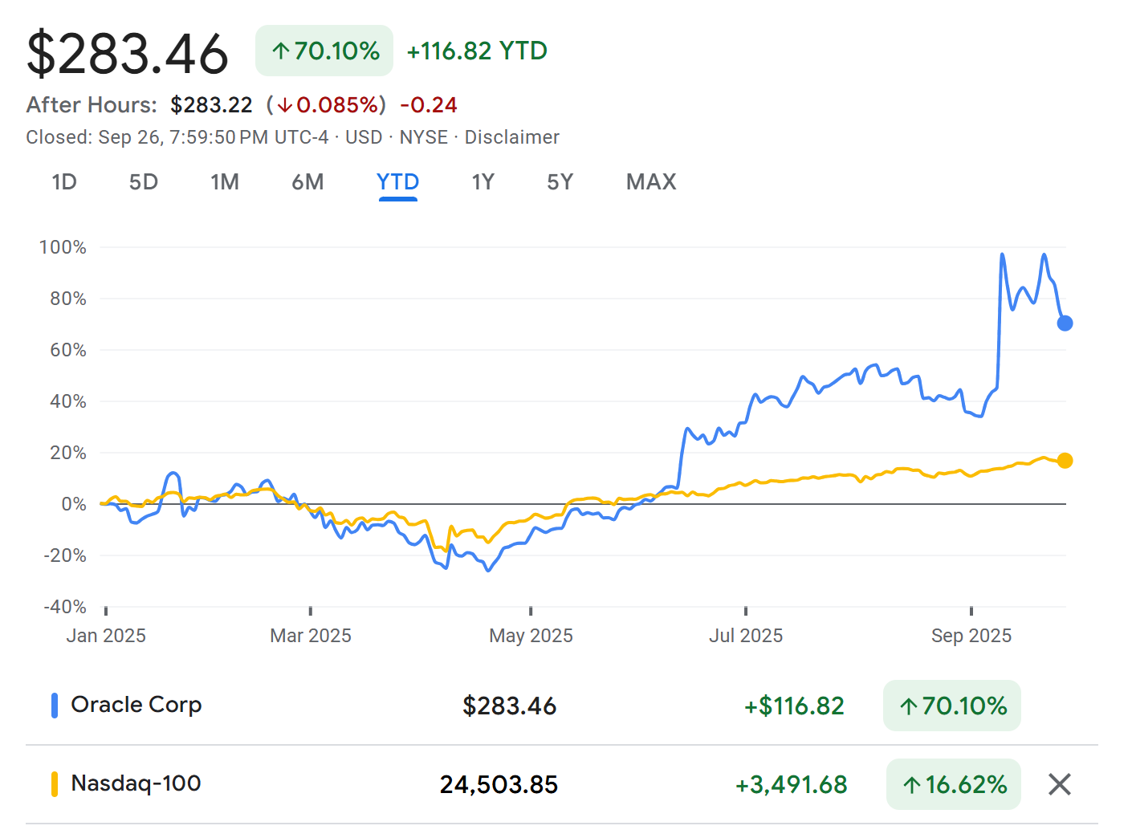The image size is (1132, 838).
Task: Open the 5D time range
Action: click(144, 182)
